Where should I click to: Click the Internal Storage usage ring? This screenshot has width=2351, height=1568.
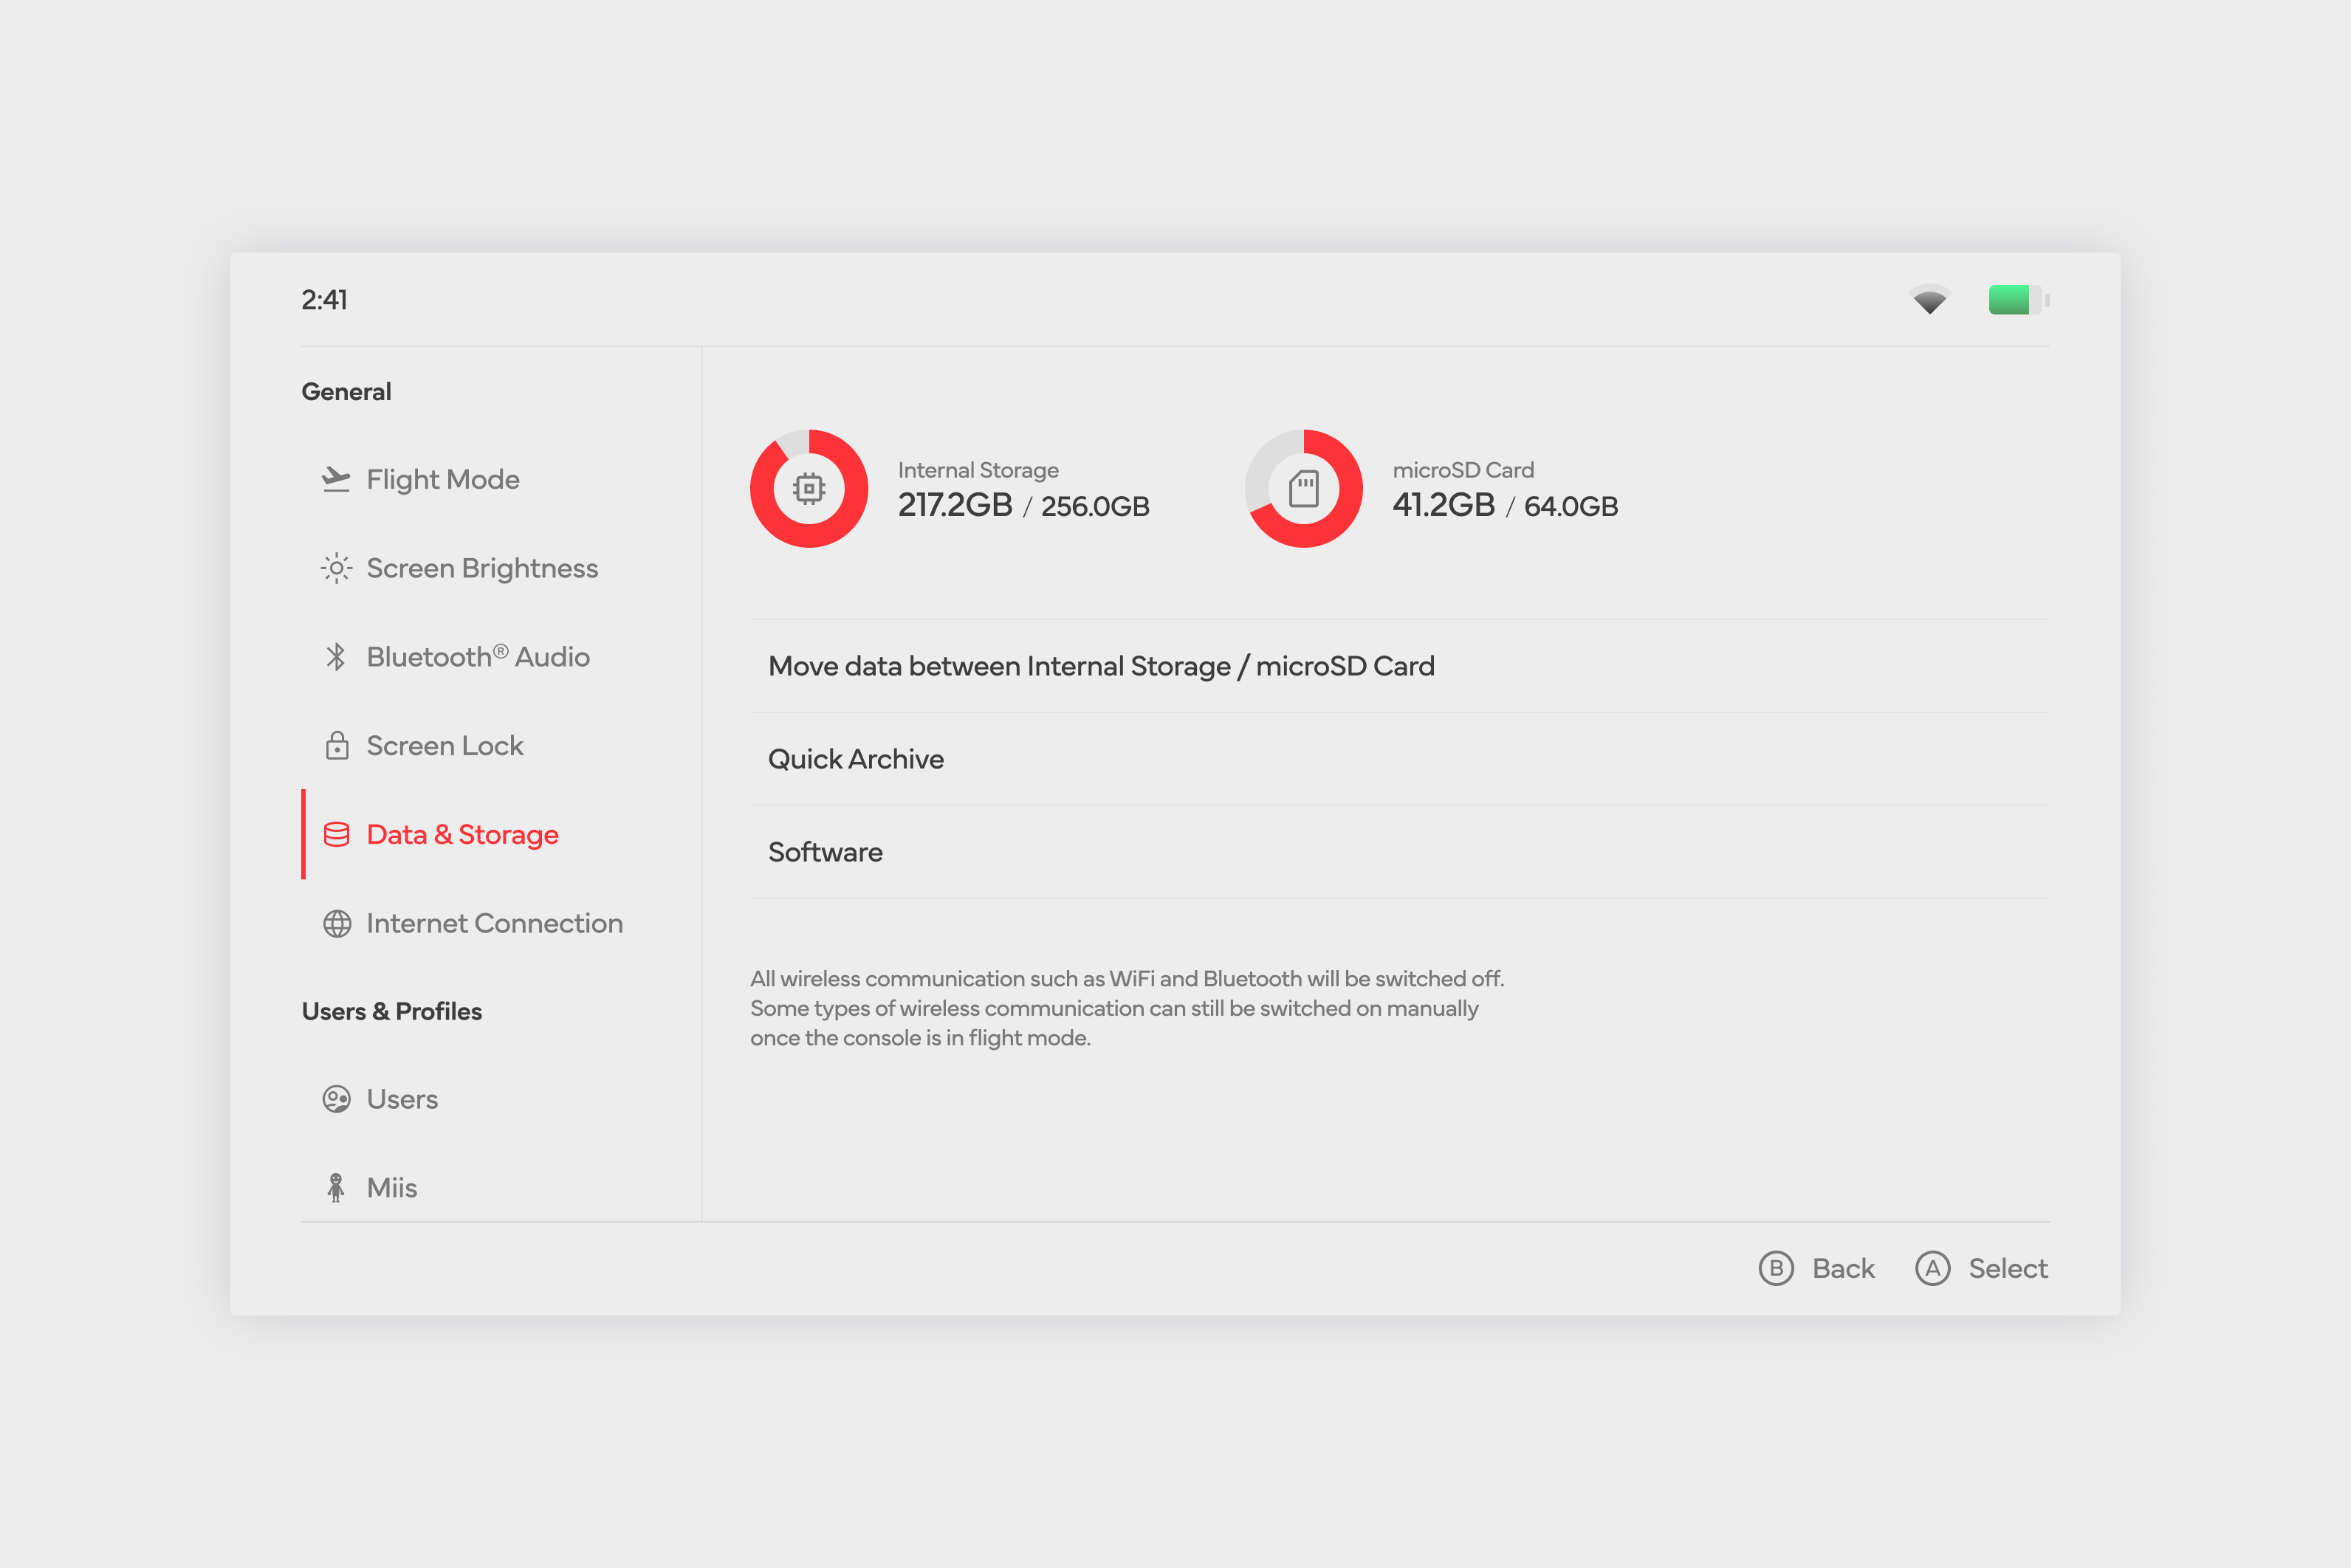pyautogui.click(x=809, y=489)
